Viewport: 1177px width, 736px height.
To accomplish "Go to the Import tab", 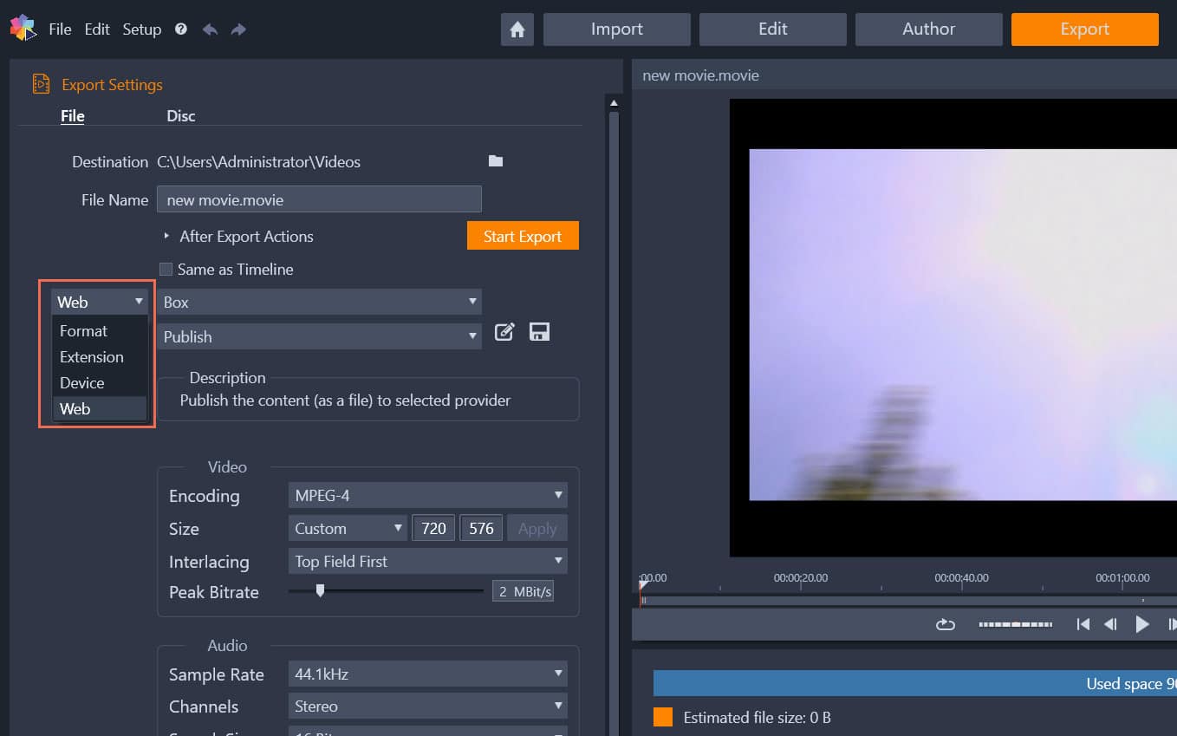I will click(x=617, y=29).
